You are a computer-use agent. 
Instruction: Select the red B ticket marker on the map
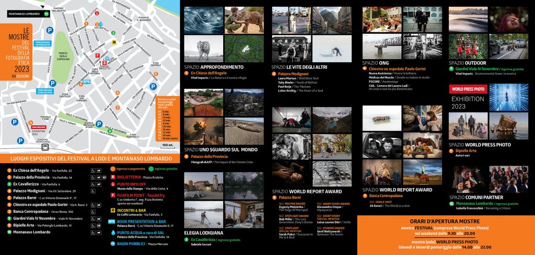(x=104, y=63)
